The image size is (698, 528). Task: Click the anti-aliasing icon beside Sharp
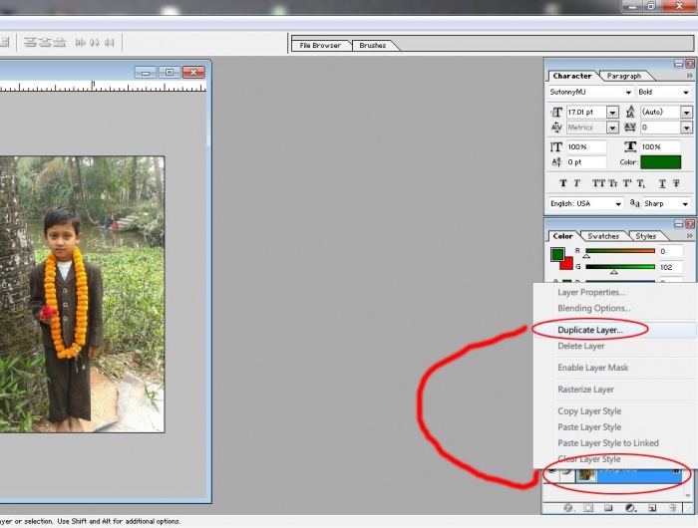tap(635, 203)
